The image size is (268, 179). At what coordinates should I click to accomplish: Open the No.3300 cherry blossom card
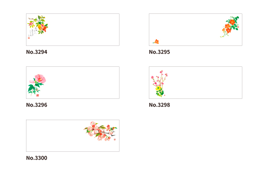[73, 136]
